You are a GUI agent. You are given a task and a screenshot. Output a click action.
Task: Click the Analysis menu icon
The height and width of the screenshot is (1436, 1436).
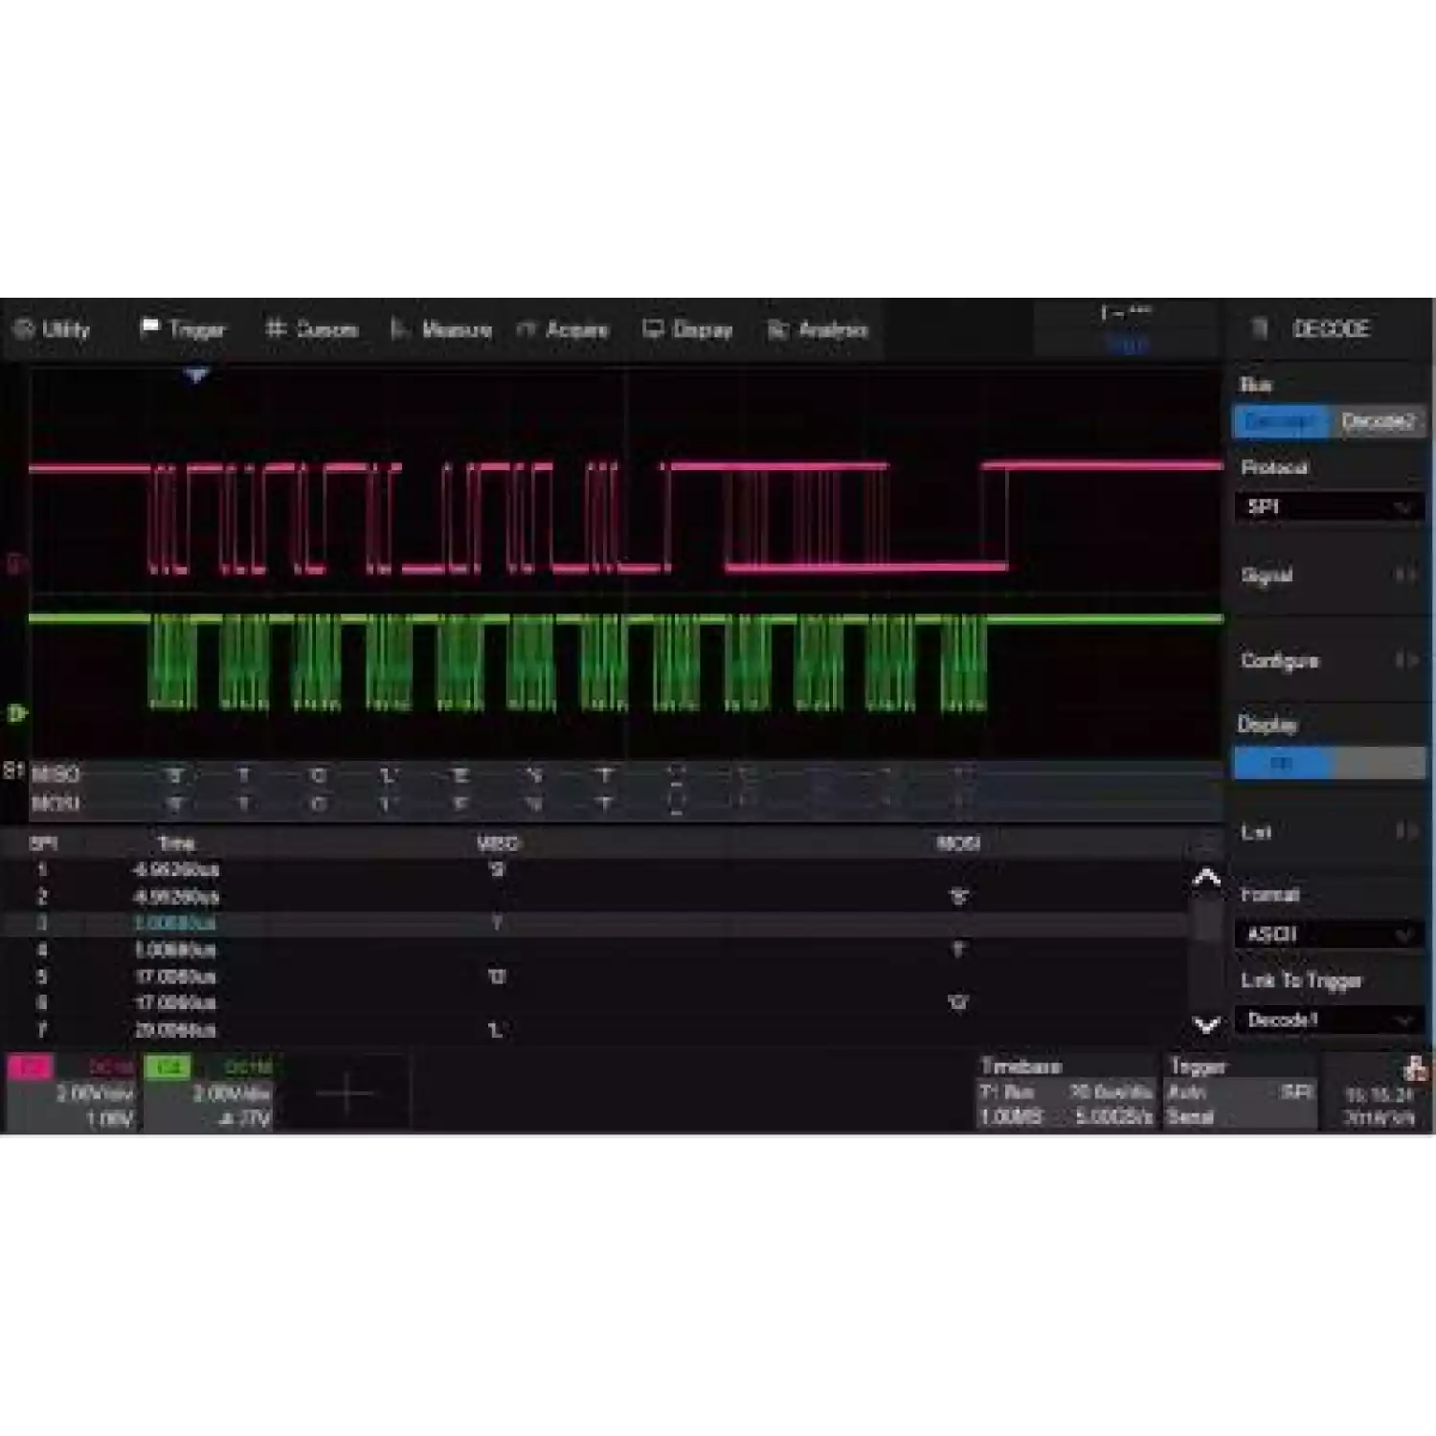click(x=777, y=329)
